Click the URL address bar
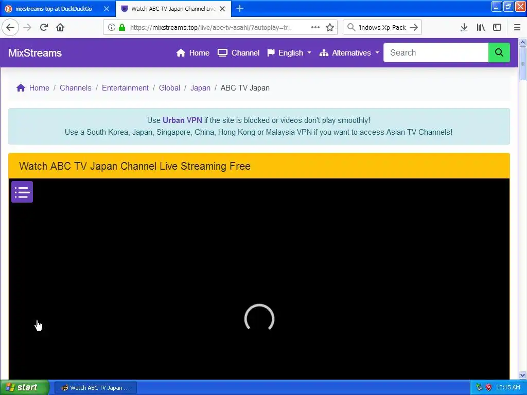 [211, 27]
